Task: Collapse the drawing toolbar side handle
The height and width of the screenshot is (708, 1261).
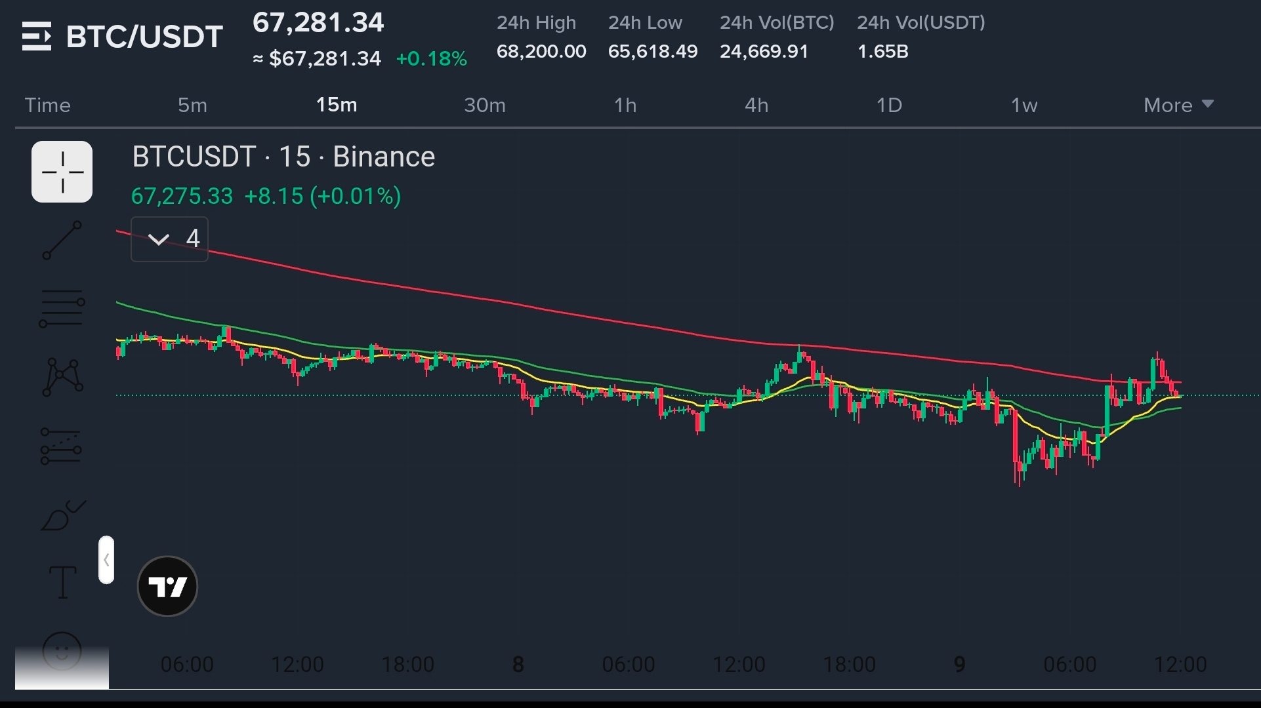Action: pyautogui.click(x=106, y=560)
